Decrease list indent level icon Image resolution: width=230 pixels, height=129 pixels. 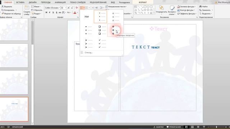[x=93, y=8]
